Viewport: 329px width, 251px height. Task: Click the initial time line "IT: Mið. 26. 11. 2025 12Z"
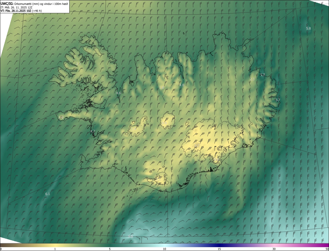[16, 7]
